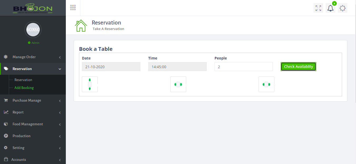Expand the Report menu
The width and height of the screenshot is (356, 164).
tap(33, 112)
